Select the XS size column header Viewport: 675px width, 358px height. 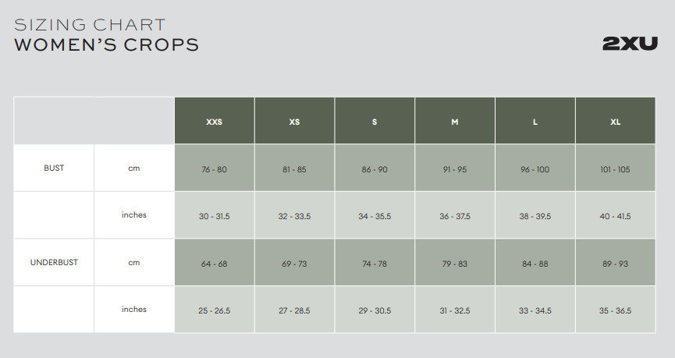(x=294, y=120)
